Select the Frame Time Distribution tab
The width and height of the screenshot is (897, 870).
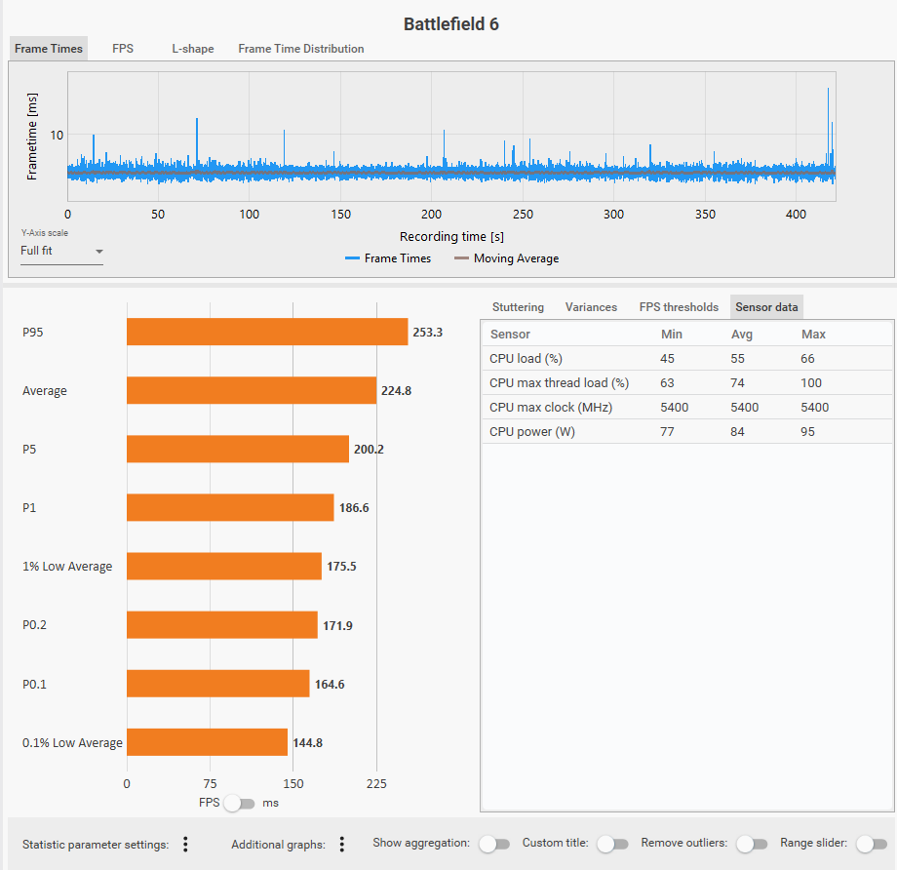pyautogui.click(x=300, y=49)
